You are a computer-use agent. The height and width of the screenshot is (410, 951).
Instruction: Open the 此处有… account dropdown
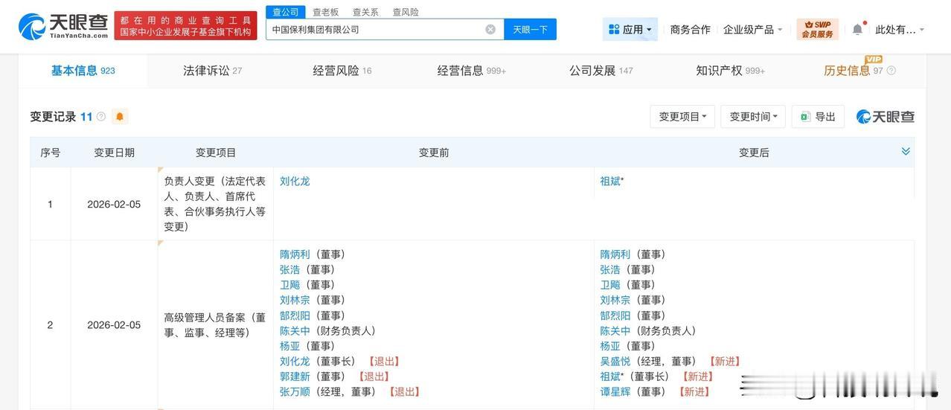click(x=900, y=29)
